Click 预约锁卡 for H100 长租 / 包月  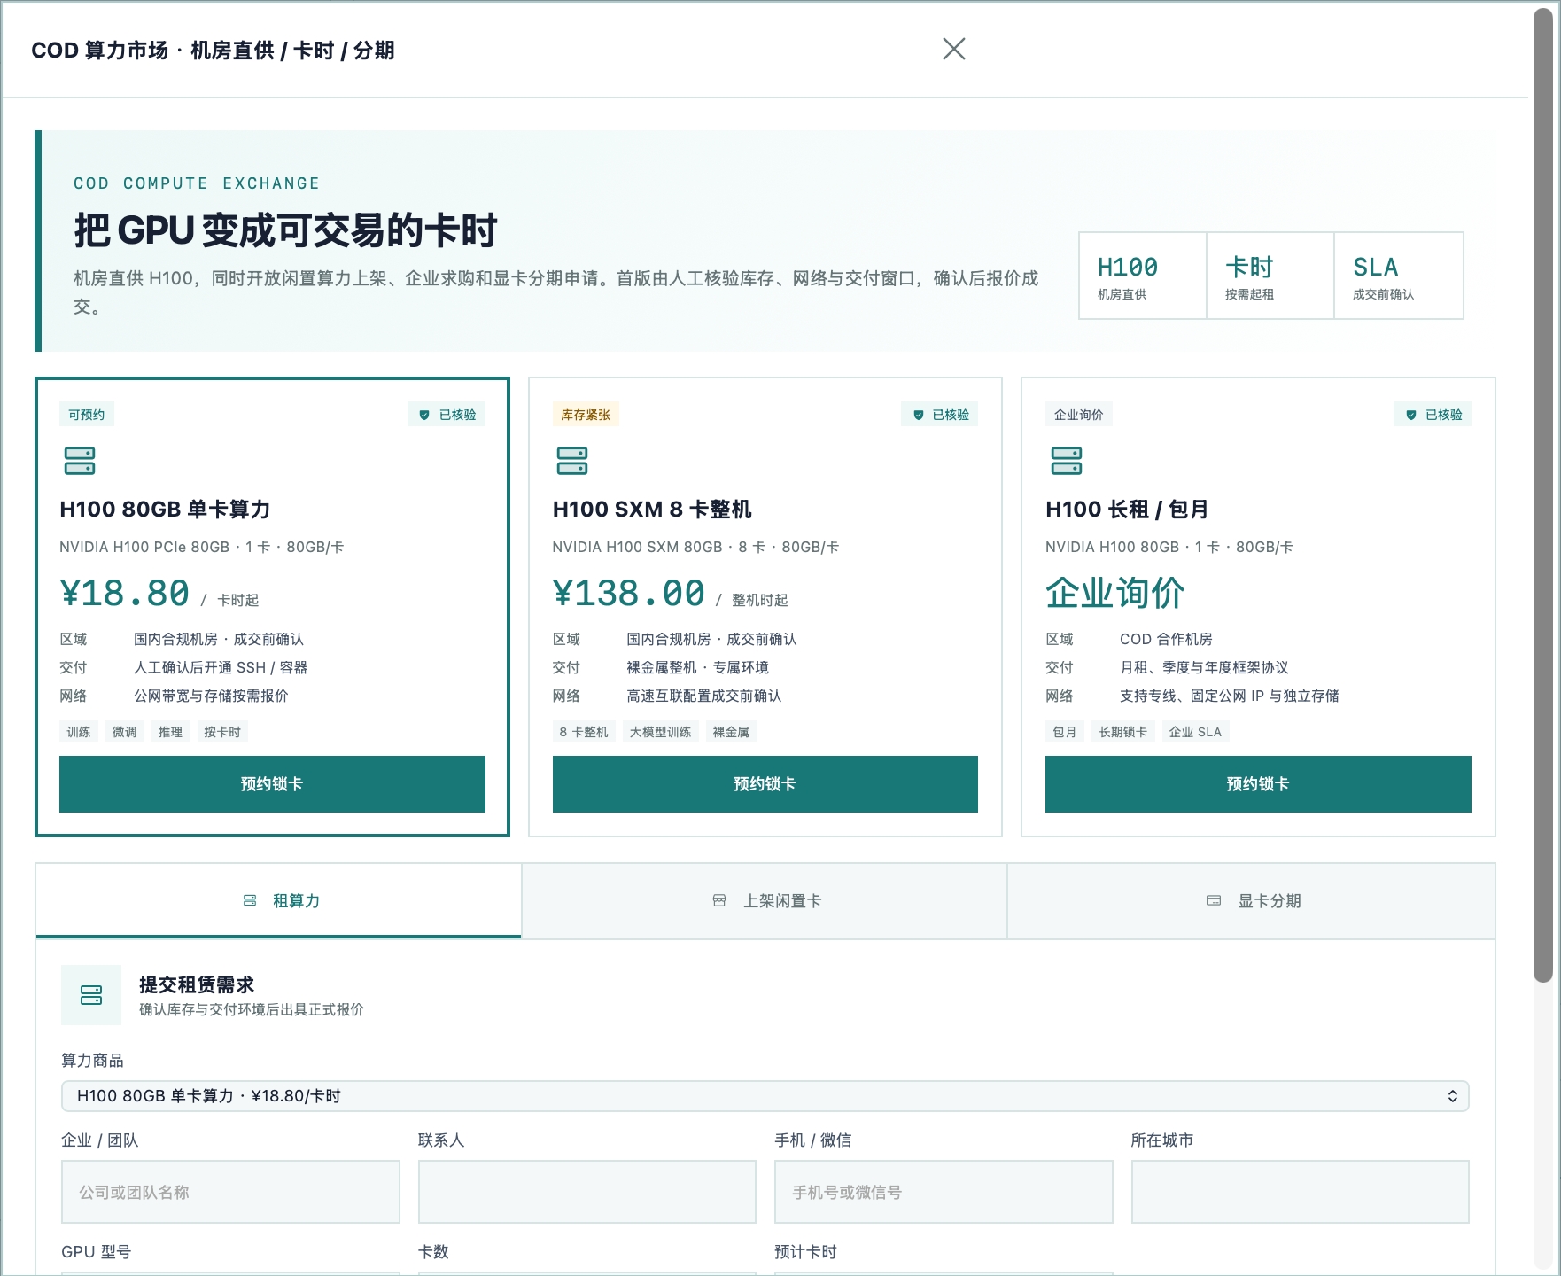[x=1258, y=784]
